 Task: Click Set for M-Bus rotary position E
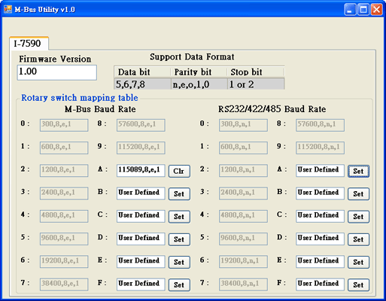tap(179, 262)
